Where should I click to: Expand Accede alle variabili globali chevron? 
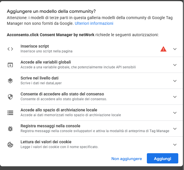coord(175,65)
